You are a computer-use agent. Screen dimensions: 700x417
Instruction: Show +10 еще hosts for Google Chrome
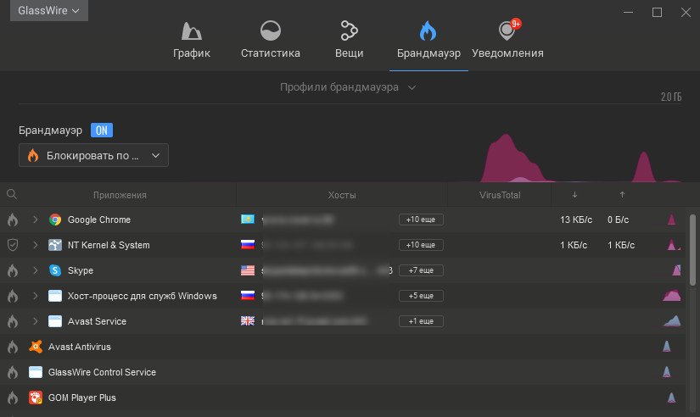(421, 220)
